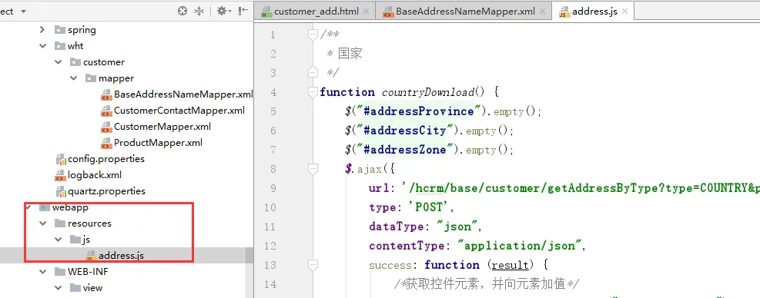Open BaseAddressNameMapper.xml in project tree

coord(183,94)
